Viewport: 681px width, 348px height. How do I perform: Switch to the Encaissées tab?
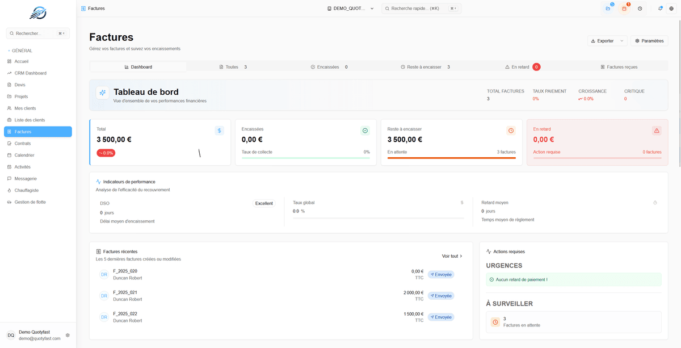coord(329,67)
